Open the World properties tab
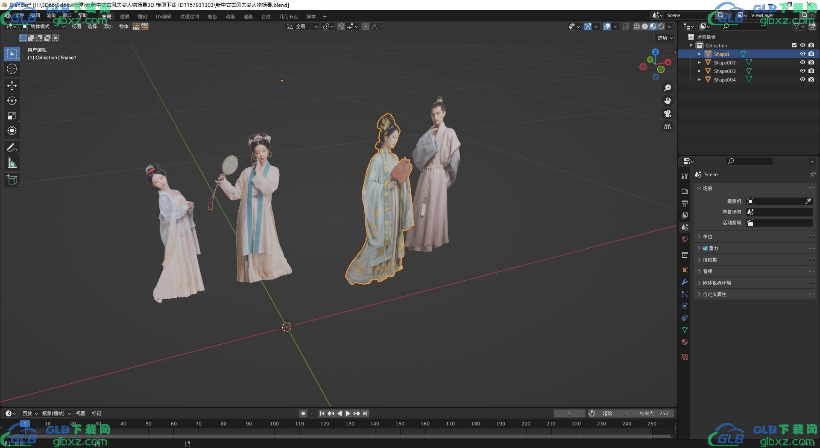820x448 pixels. (x=685, y=239)
